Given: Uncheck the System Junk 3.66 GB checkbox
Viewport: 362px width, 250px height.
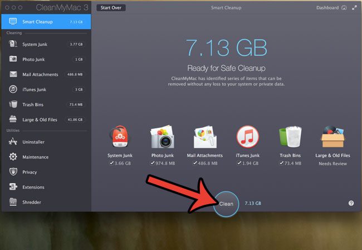Looking at the screenshot, I should coord(111,163).
